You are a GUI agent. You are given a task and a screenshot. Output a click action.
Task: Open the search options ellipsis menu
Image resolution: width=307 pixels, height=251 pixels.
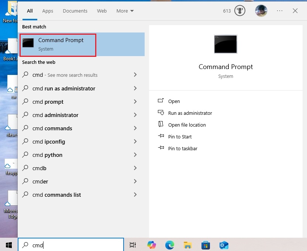tap(280, 11)
